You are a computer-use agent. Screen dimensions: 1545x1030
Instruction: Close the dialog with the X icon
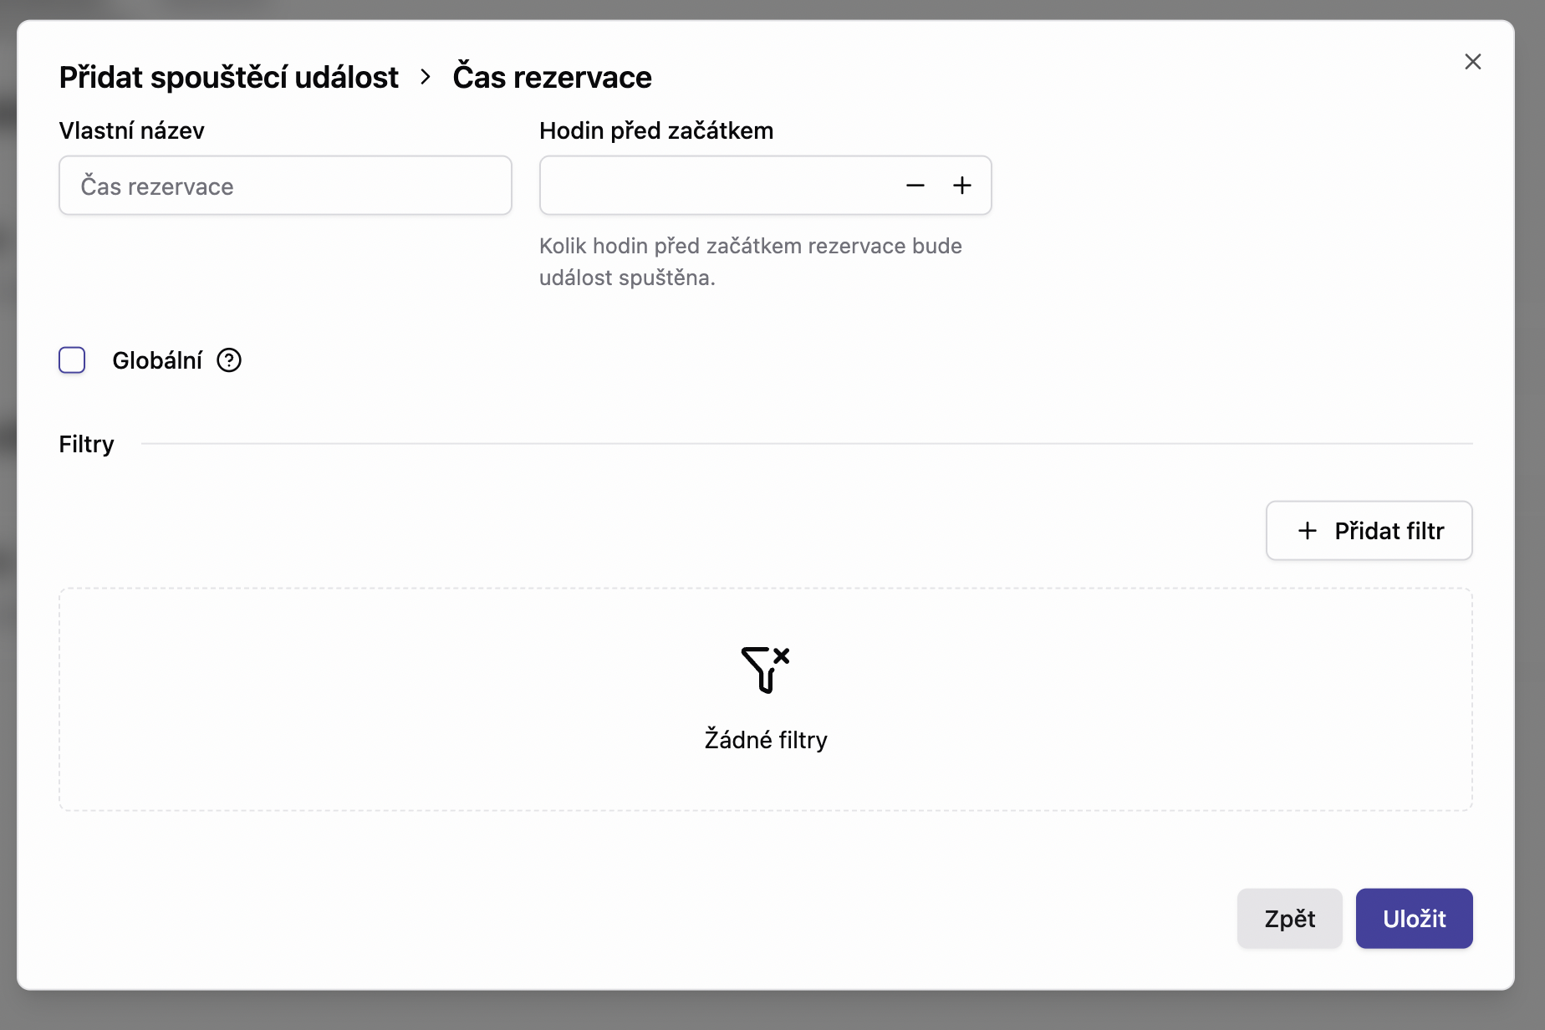tap(1472, 62)
